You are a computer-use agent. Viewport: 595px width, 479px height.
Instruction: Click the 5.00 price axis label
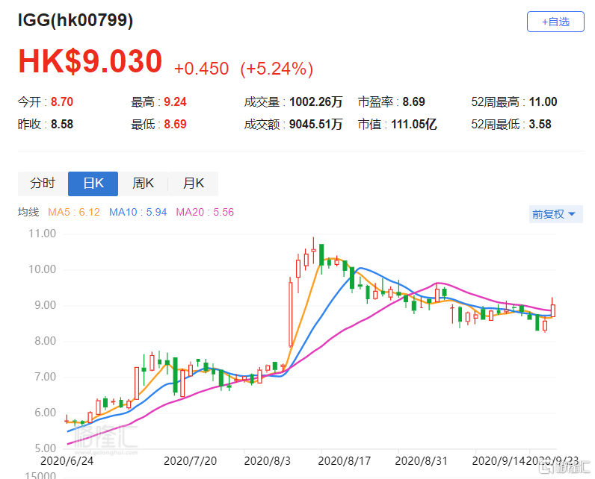45,448
